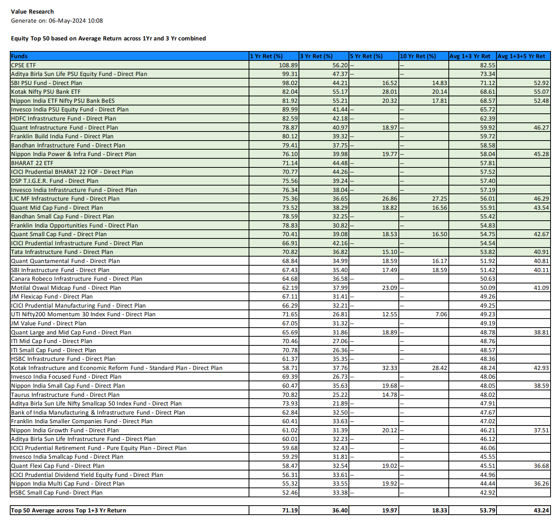The width and height of the screenshot is (557, 523).
Task: Select 'Taurus Infrastructure Fund - Direct Plan'
Action: tap(65, 395)
